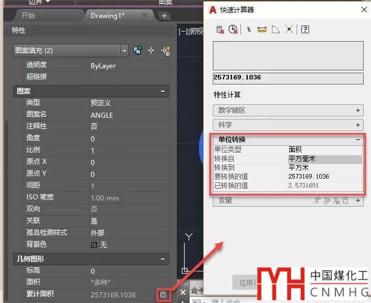Viewport: 371px width, 303px height.
Task: Open the 图案填充 (2) selection dropdown
Action: click(x=124, y=51)
